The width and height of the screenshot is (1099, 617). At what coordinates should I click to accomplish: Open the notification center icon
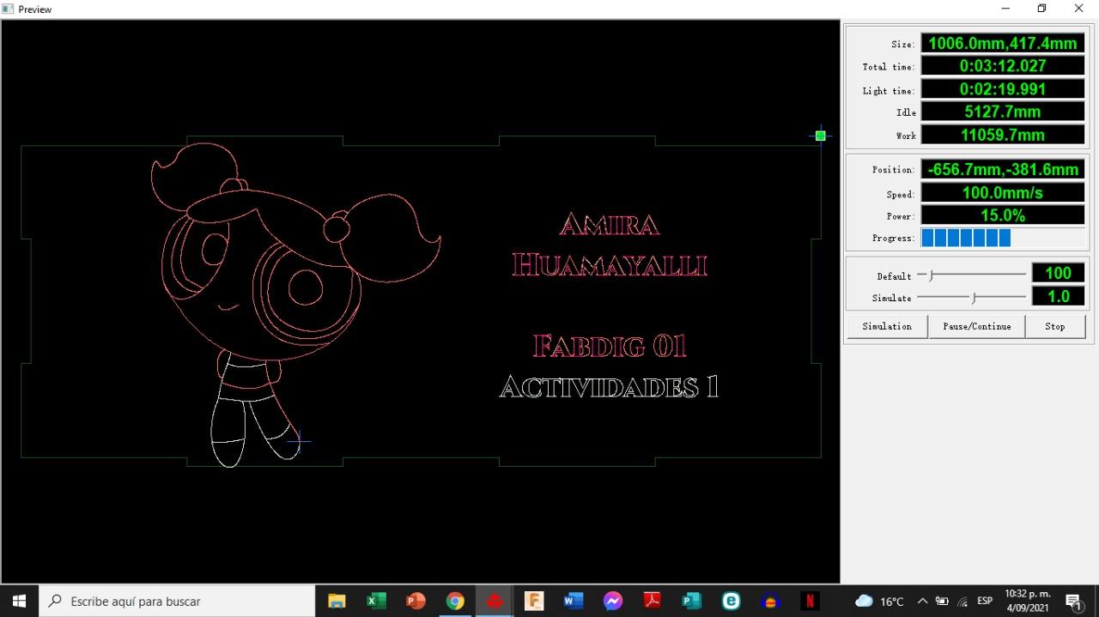tap(1073, 601)
